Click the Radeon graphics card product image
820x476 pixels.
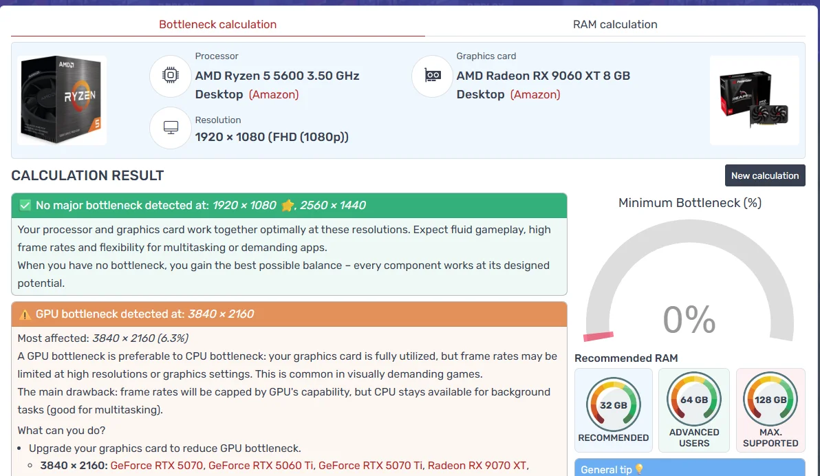754,100
